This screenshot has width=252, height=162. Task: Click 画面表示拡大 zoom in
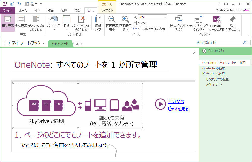[125, 23]
